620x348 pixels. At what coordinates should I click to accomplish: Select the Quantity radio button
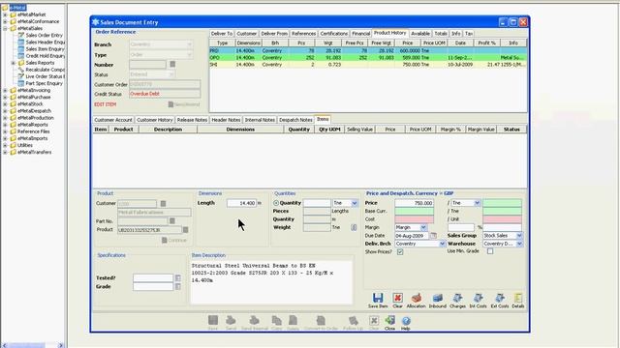click(276, 203)
